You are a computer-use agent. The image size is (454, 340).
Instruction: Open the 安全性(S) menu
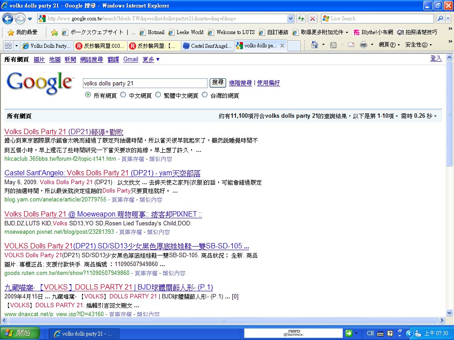point(419,45)
